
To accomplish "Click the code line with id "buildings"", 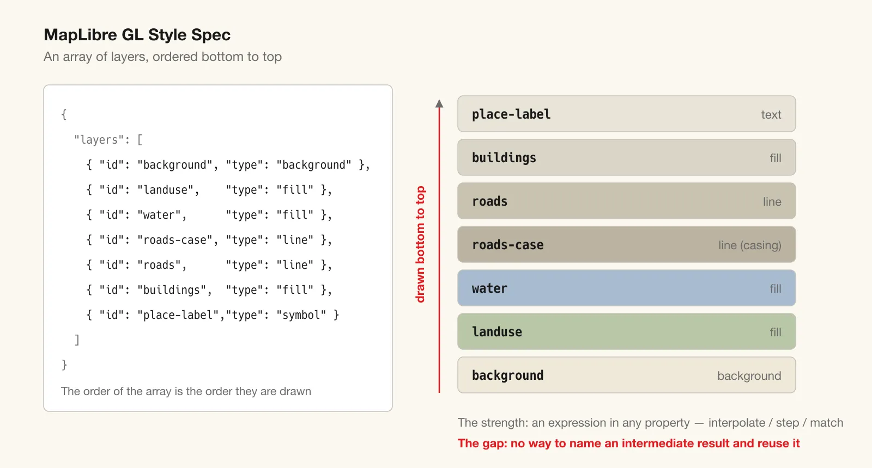I will pos(209,290).
